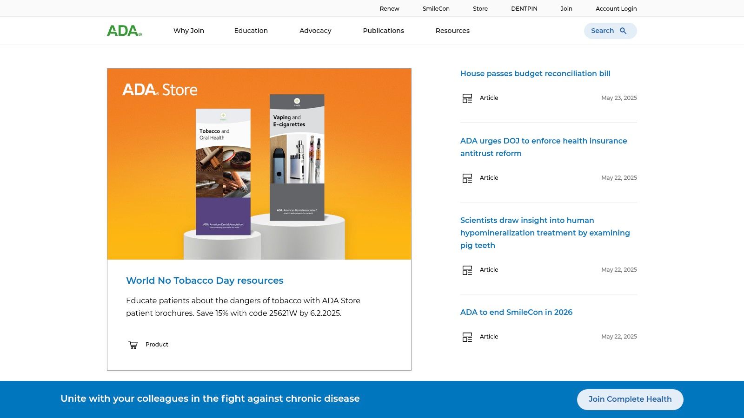Open the Resources menu
This screenshot has height=418, width=744.
point(452,31)
